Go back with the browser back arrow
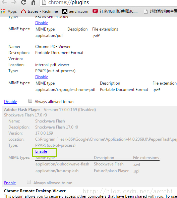This screenshot has width=177, height=198. 4,2
